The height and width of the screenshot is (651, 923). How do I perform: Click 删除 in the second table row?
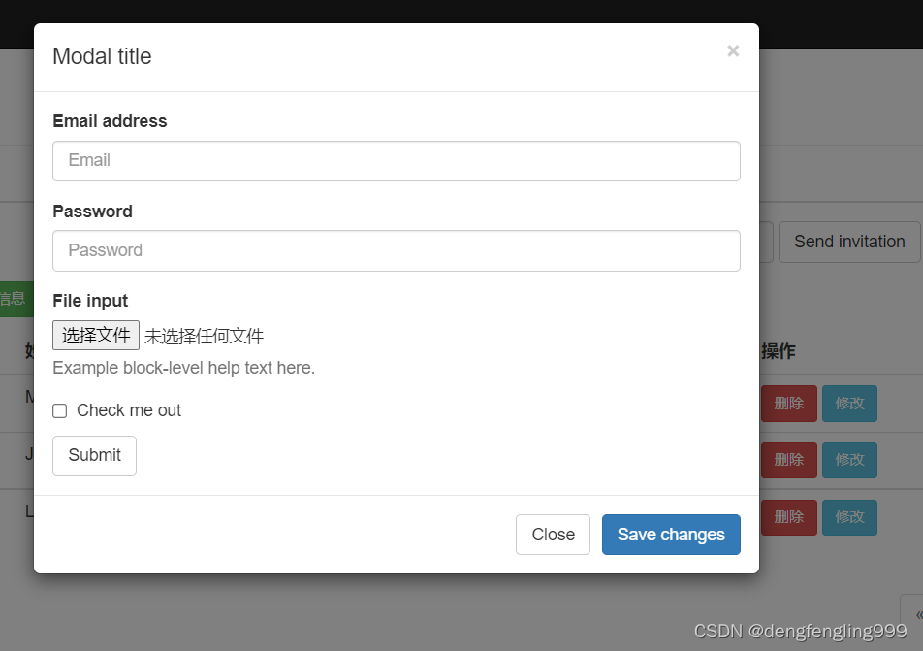(x=788, y=460)
